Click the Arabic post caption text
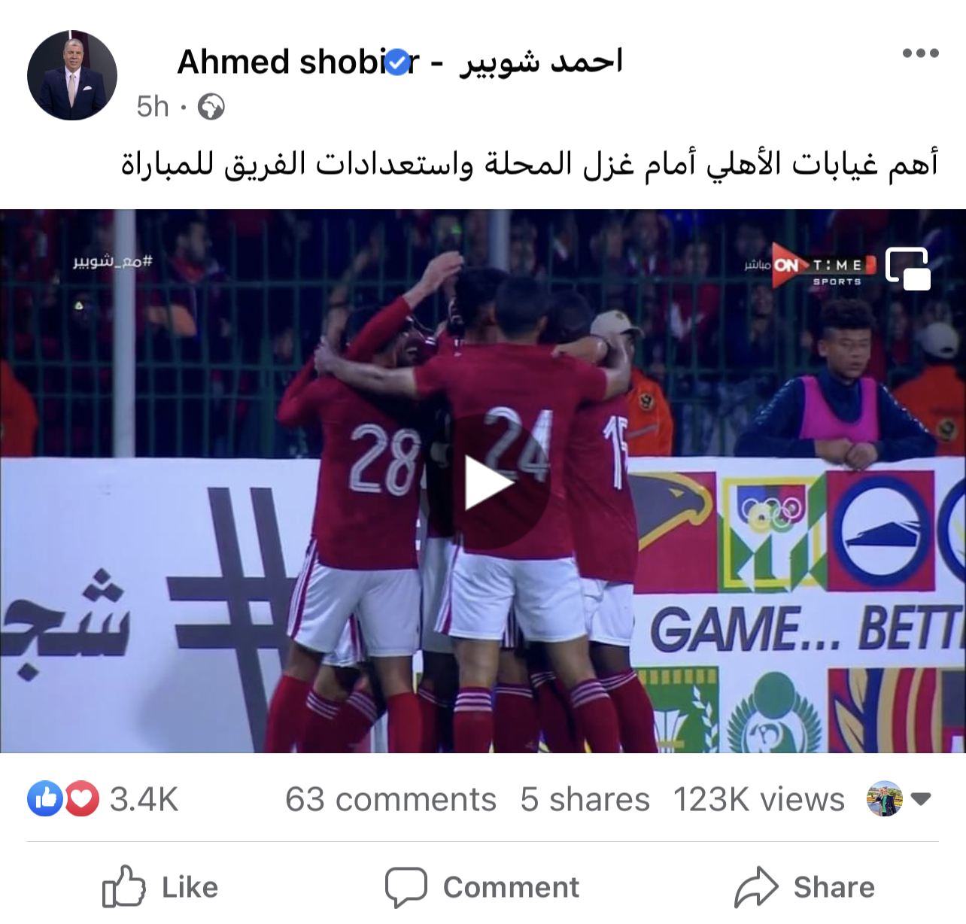Image resolution: width=966 pixels, height=924 pixels. [530, 164]
